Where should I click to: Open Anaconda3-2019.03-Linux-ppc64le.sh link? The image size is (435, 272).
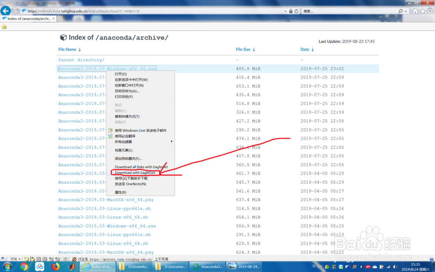pos(104,208)
